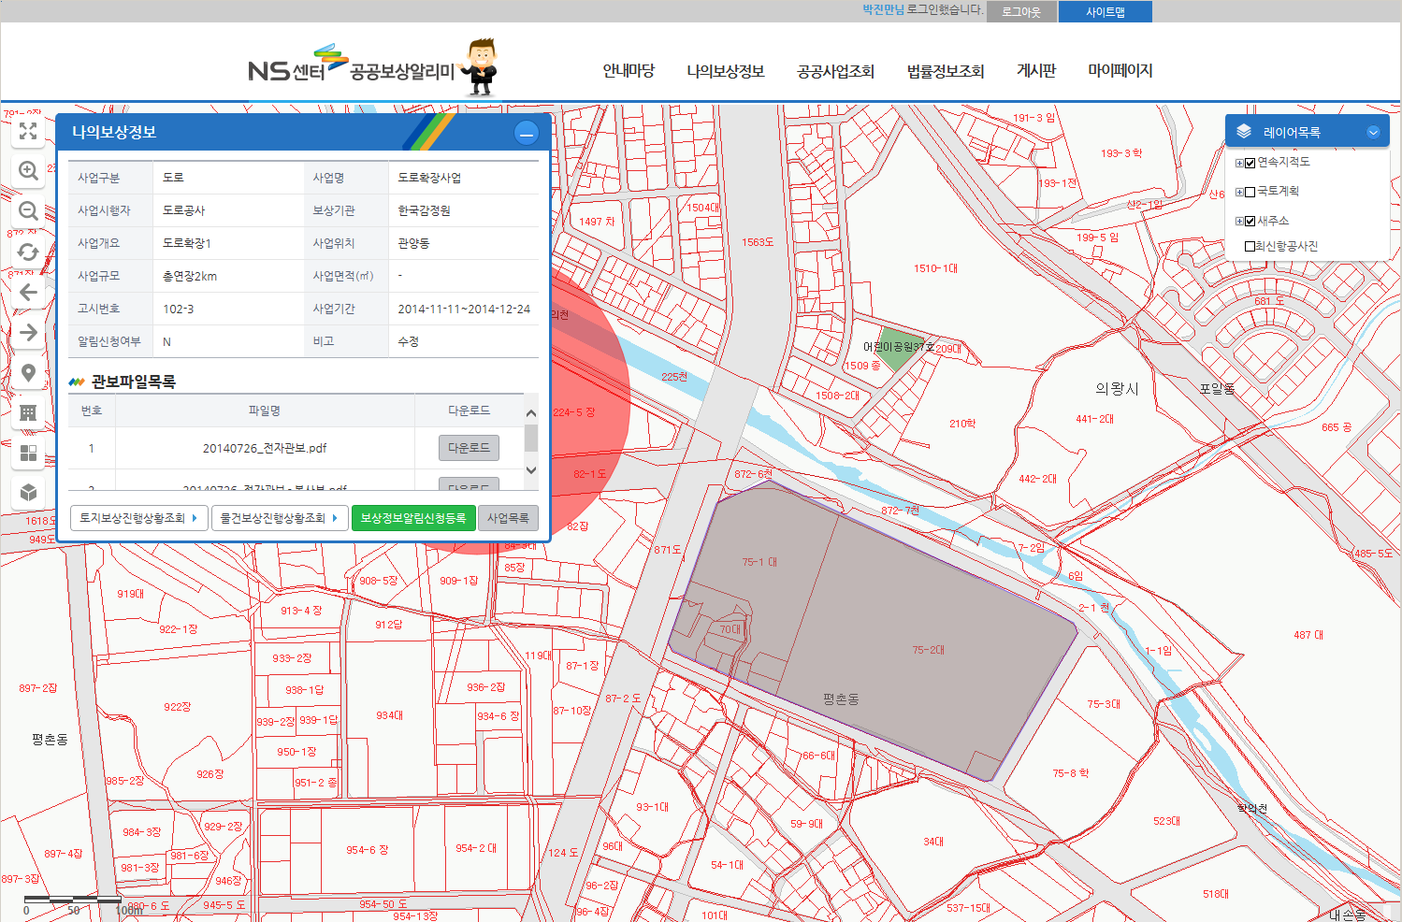Open the 법률정보조회 menu

(x=946, y=70)
